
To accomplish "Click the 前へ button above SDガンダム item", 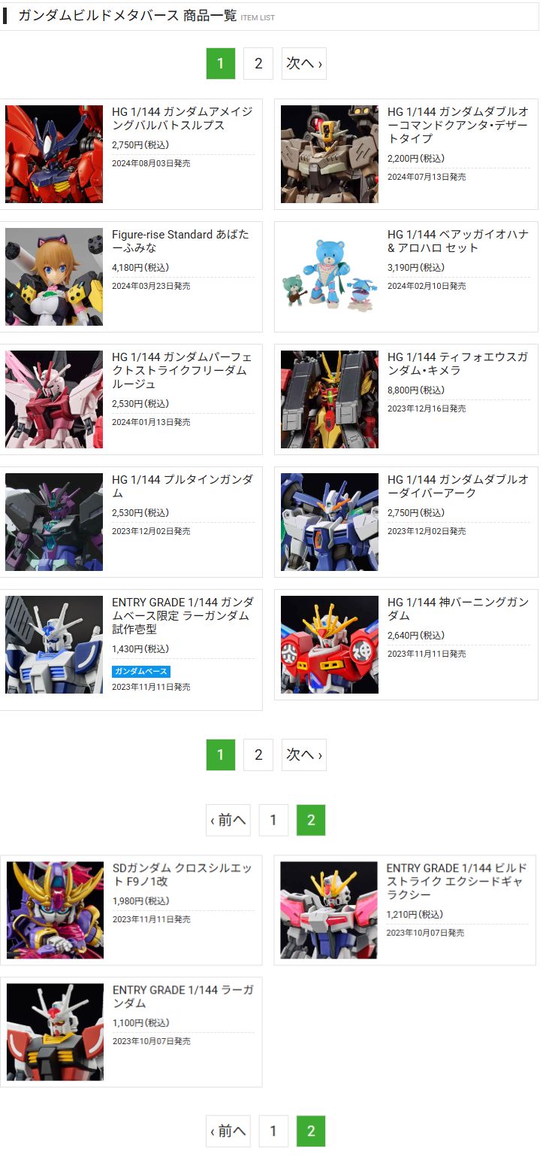I will [228, 820].
